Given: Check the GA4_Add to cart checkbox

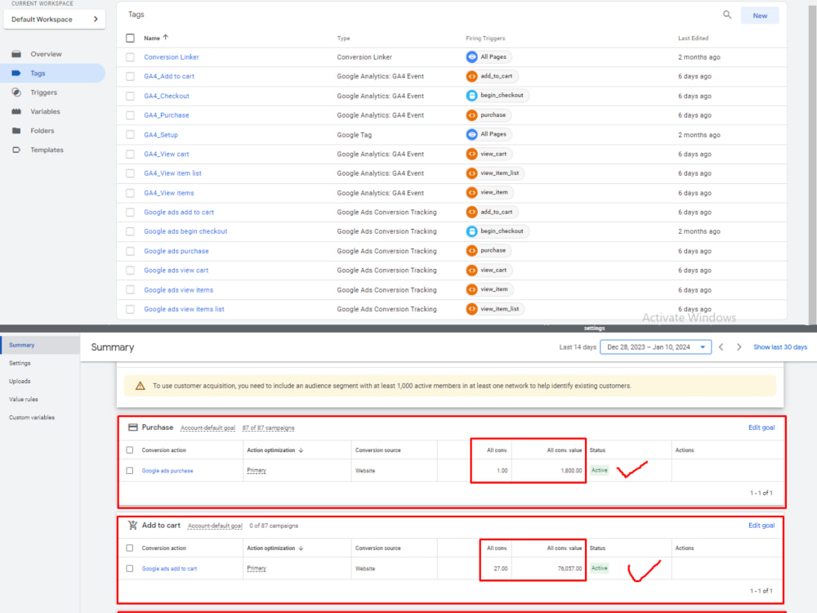Looking at the screenshot, I should pyautogui.click(x=130, y=77).
